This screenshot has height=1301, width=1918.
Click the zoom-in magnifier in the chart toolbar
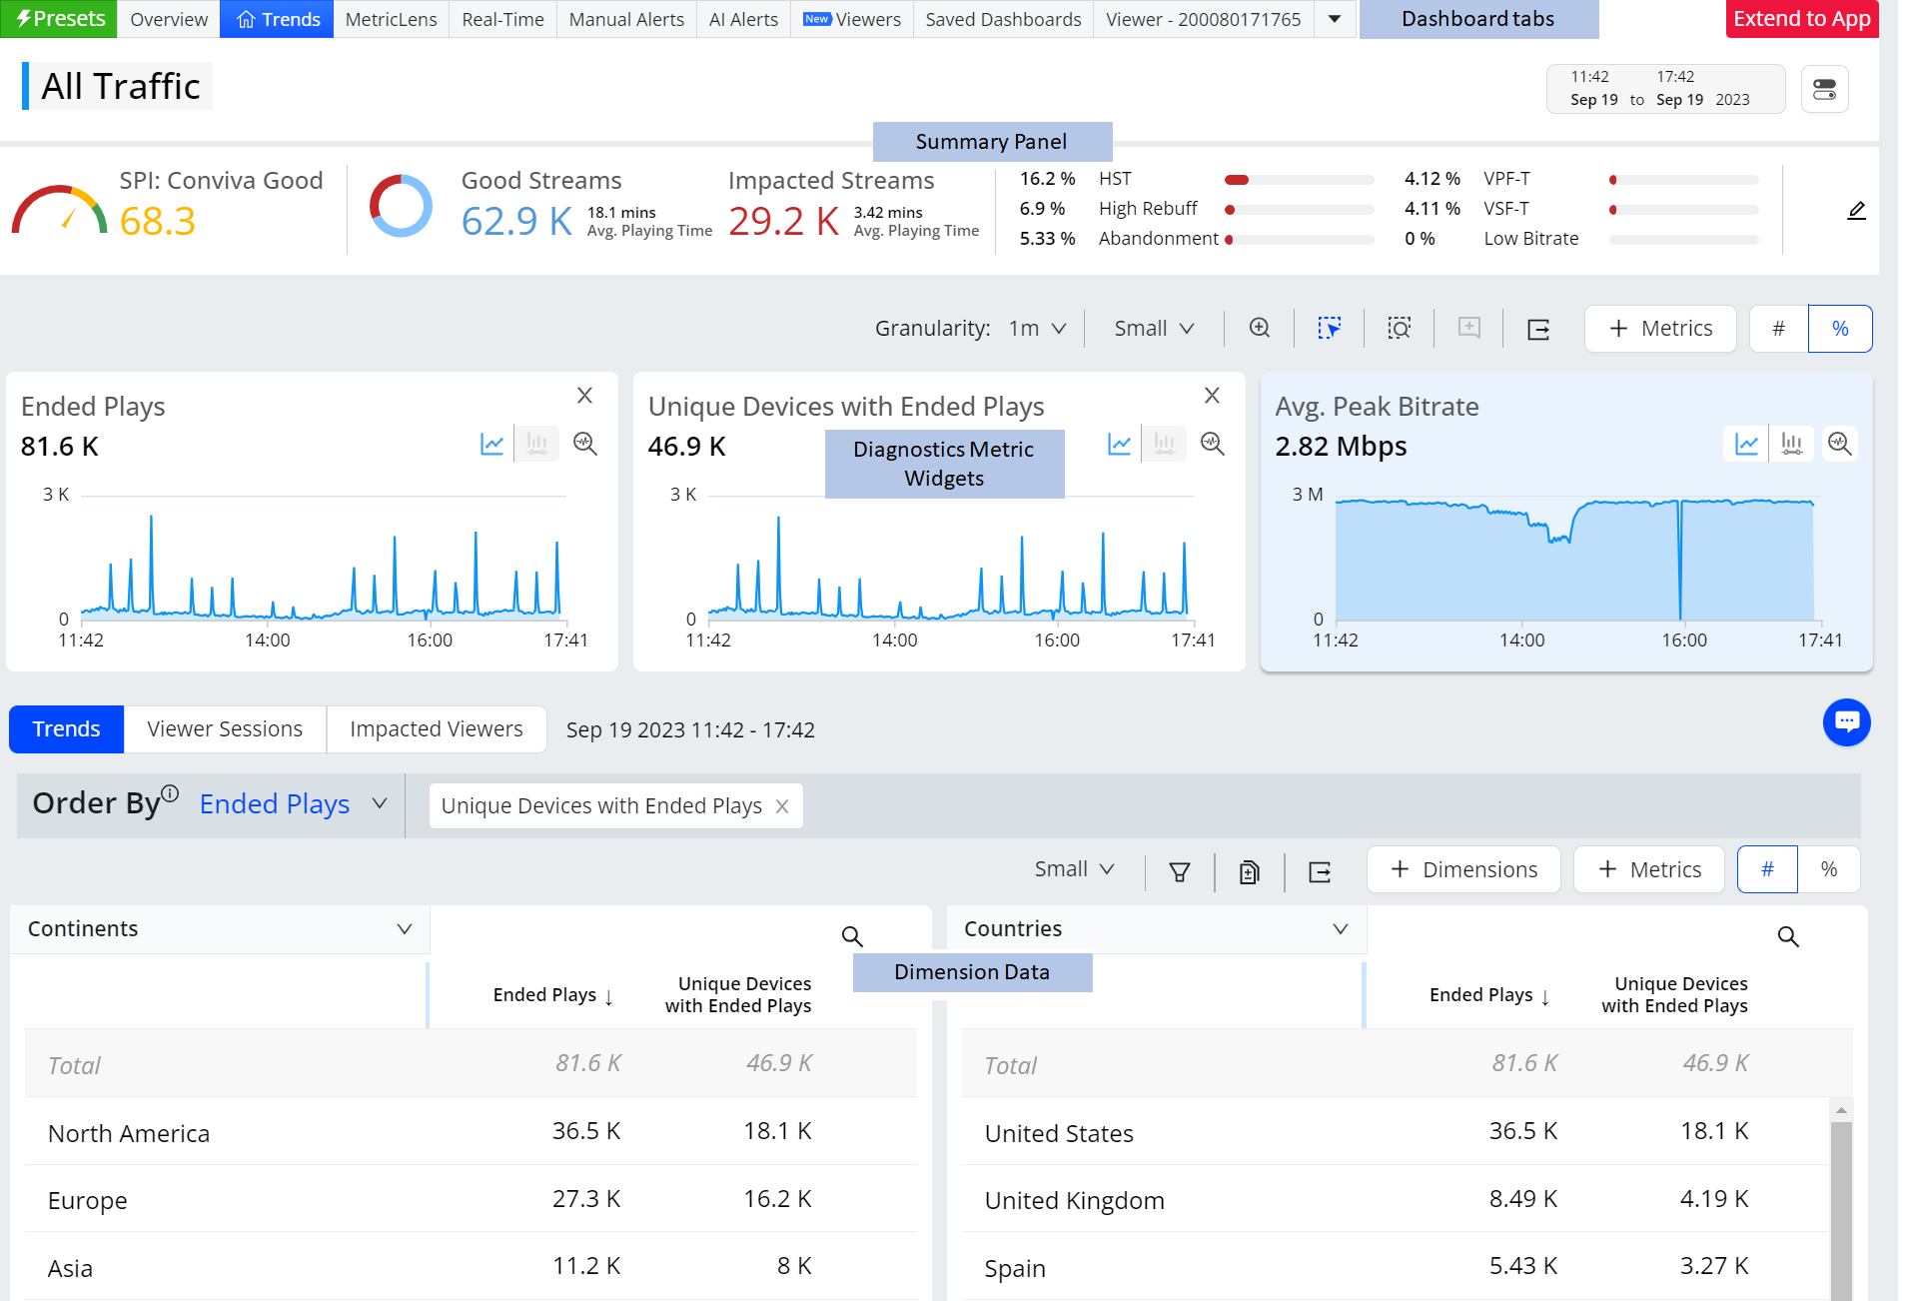click(1260, 329)
